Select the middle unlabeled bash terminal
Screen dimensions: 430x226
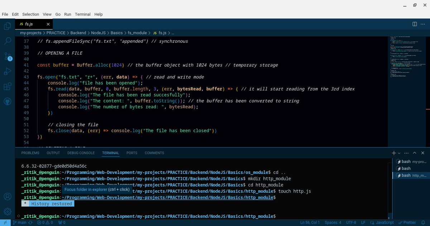411,169
